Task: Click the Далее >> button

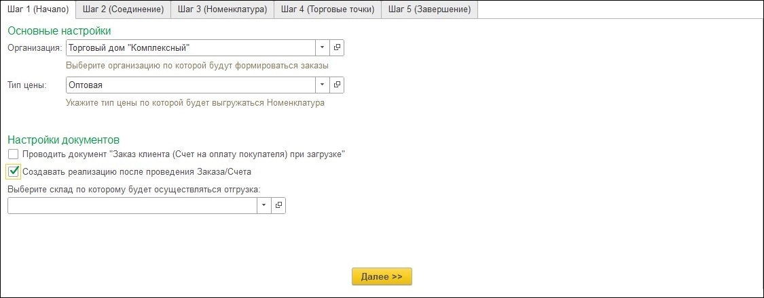Action: tap(382, 276)
